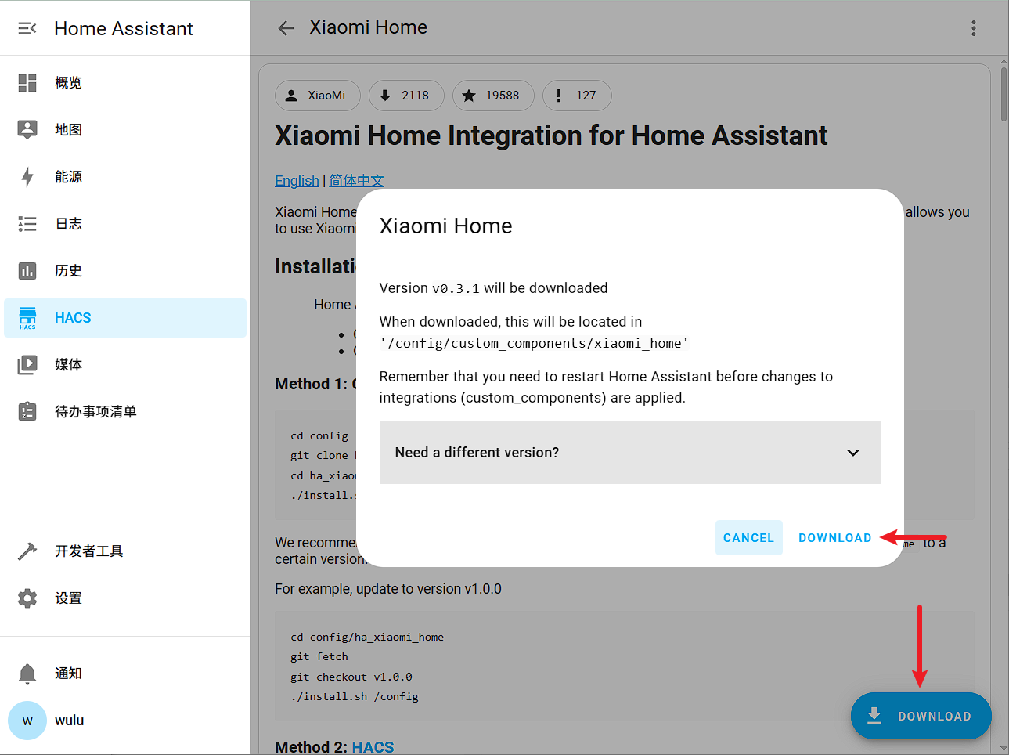Open the 历史 history chart icon
The width and height of the screenshot is (1009, 755).
27,271
